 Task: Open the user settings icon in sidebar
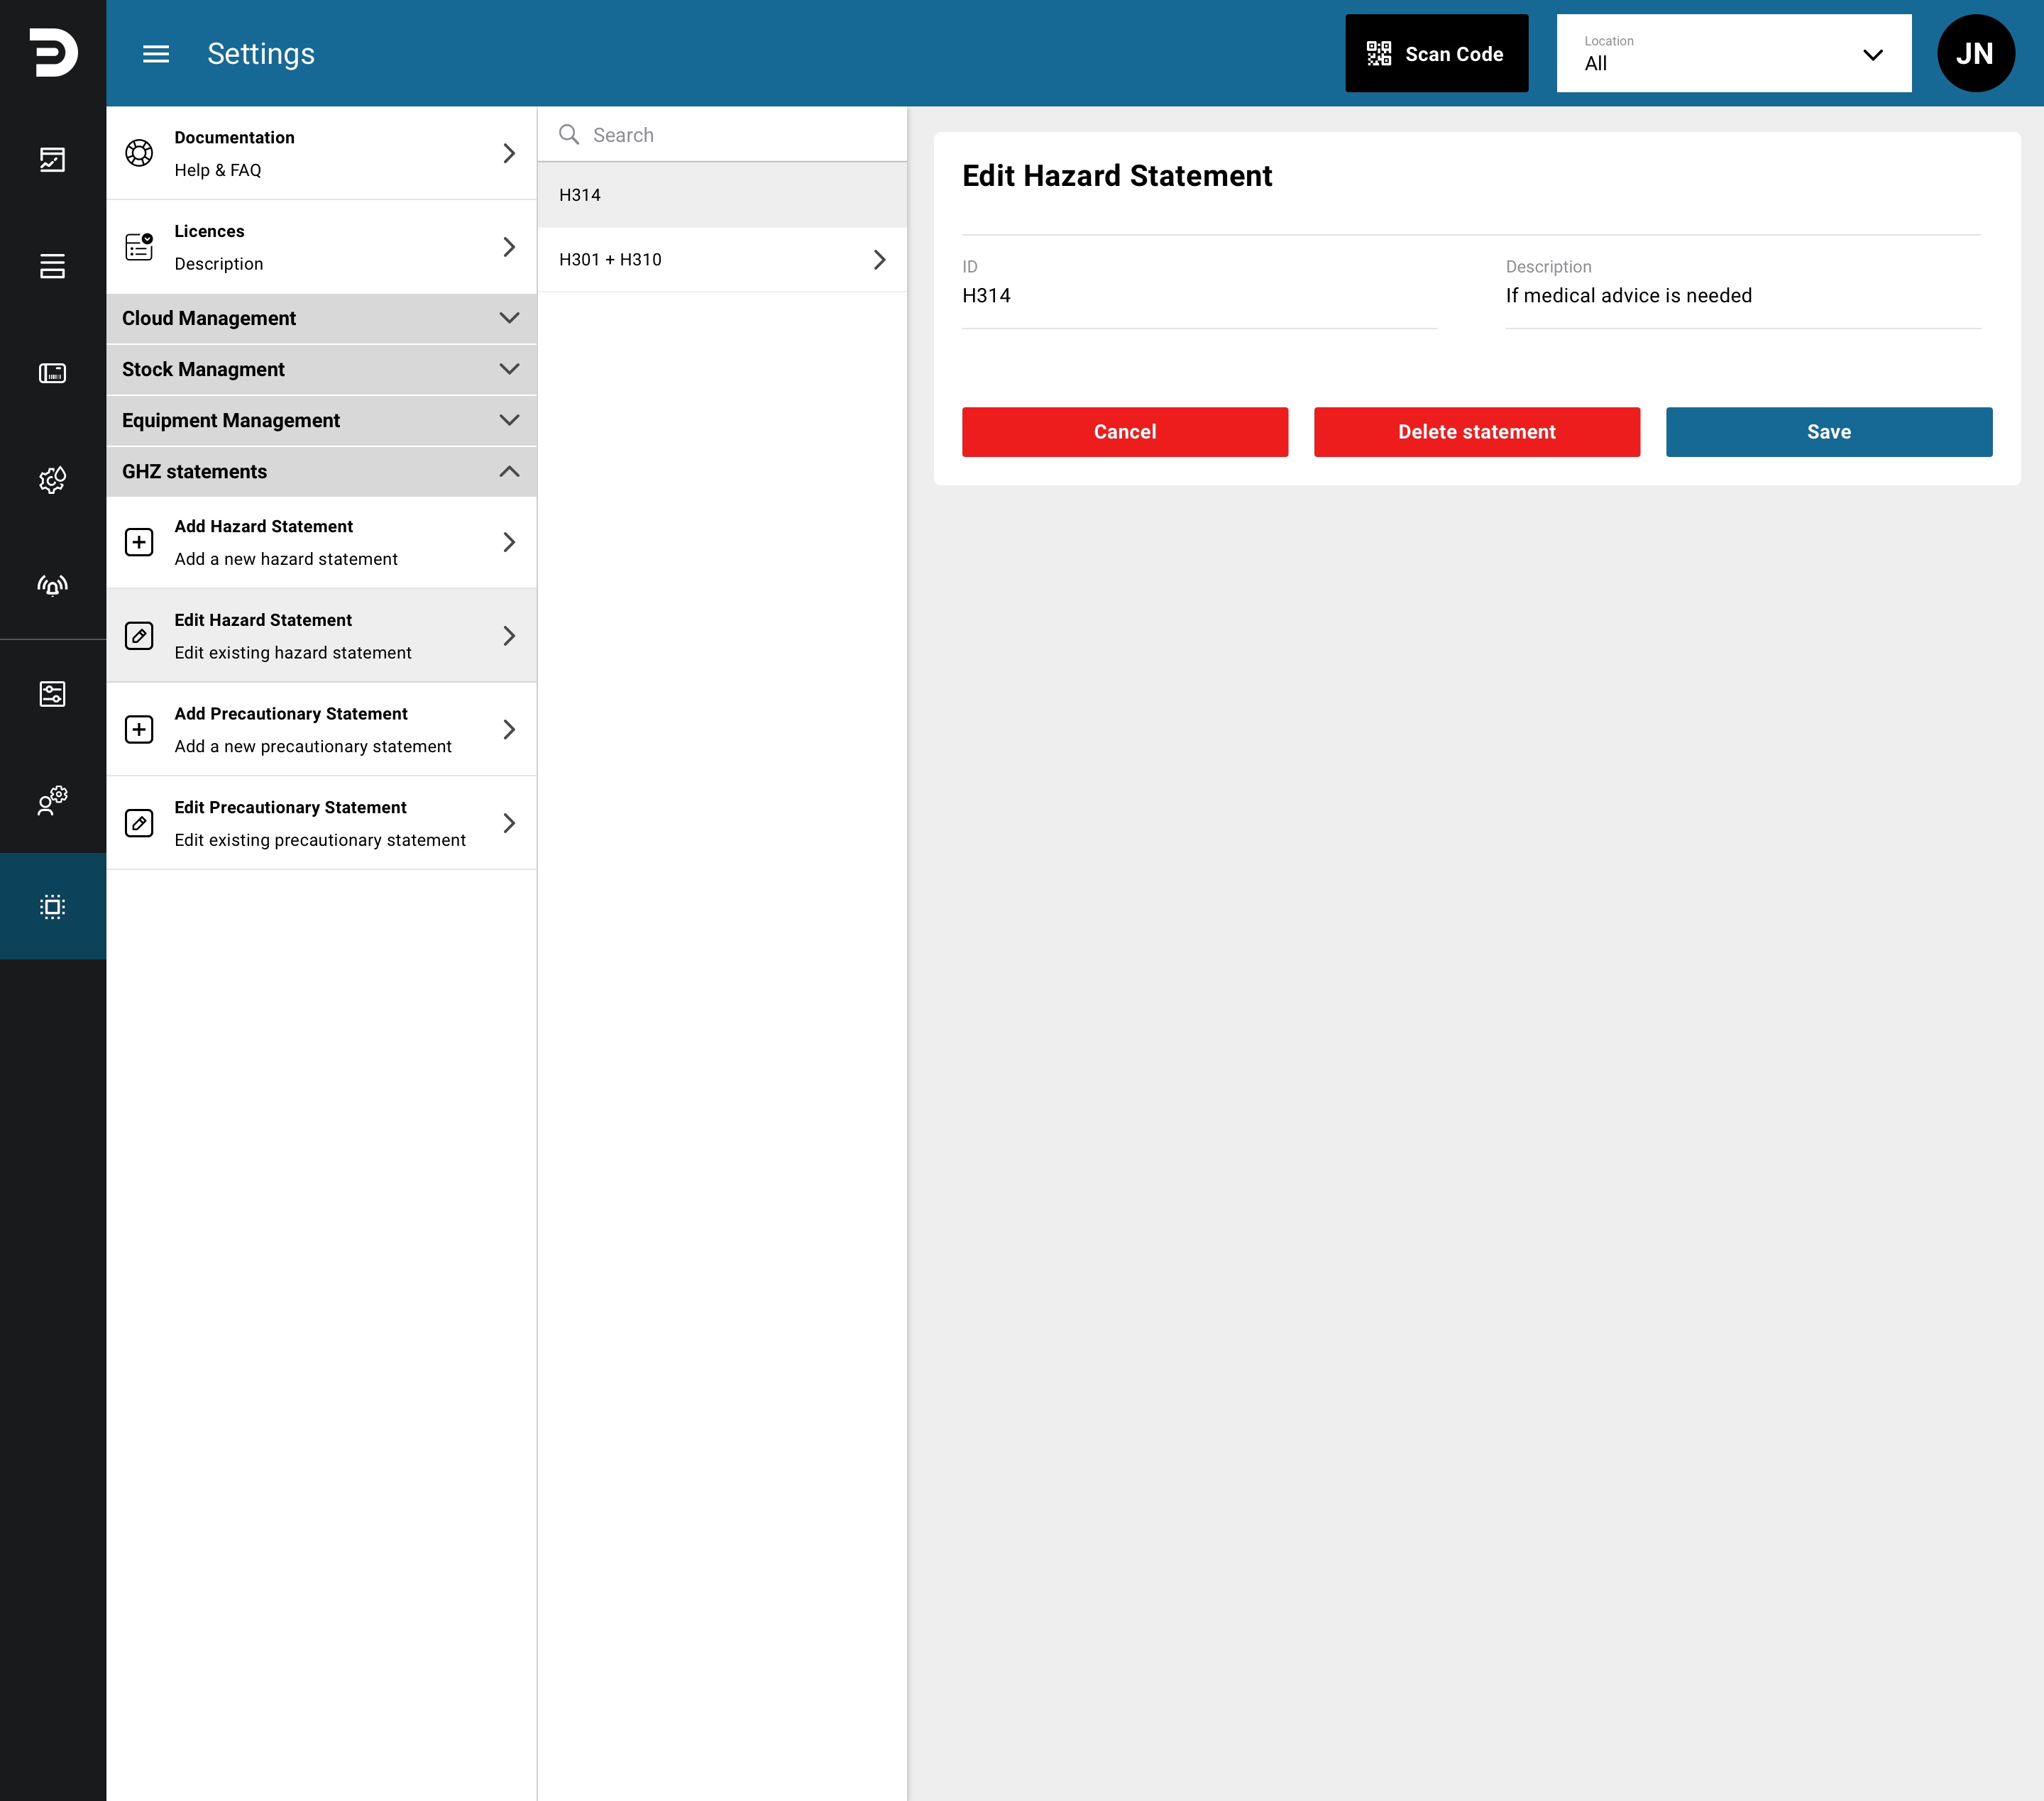[x=53, y=800]
